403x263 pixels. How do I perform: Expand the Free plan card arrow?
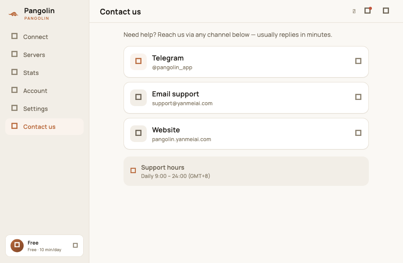tap(75, 245)
